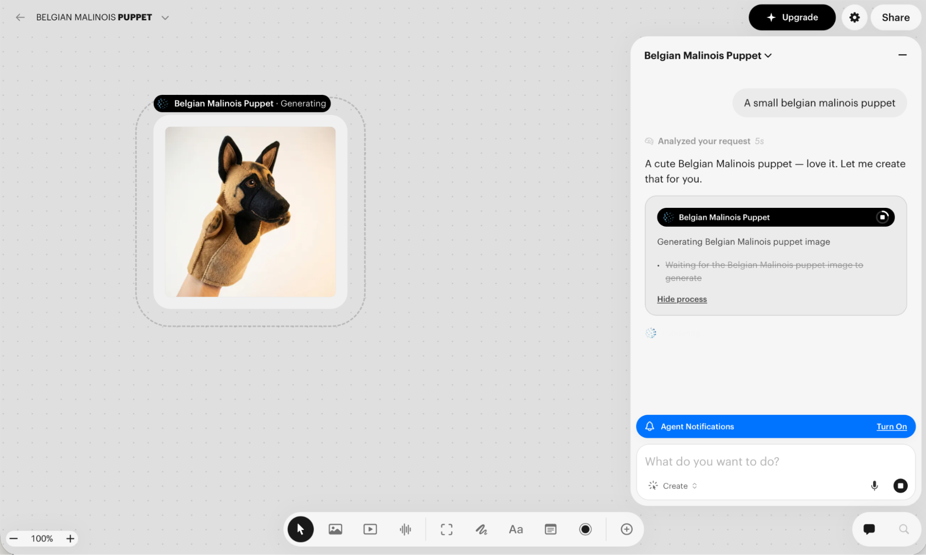Click the Upgrade button
The height and width of the screenshot is (555, 926).
click(x=792, y=17)
